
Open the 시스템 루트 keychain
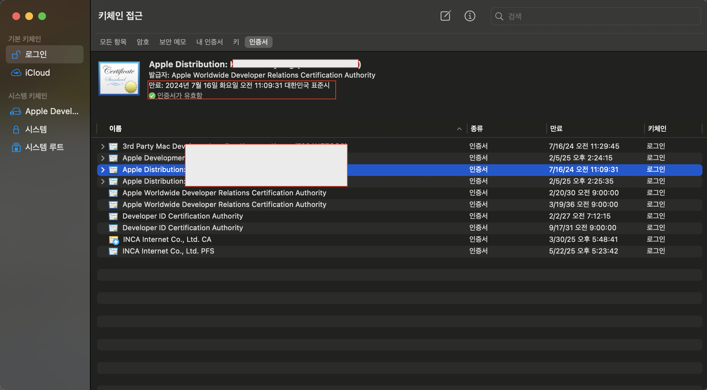click(44, 147)
